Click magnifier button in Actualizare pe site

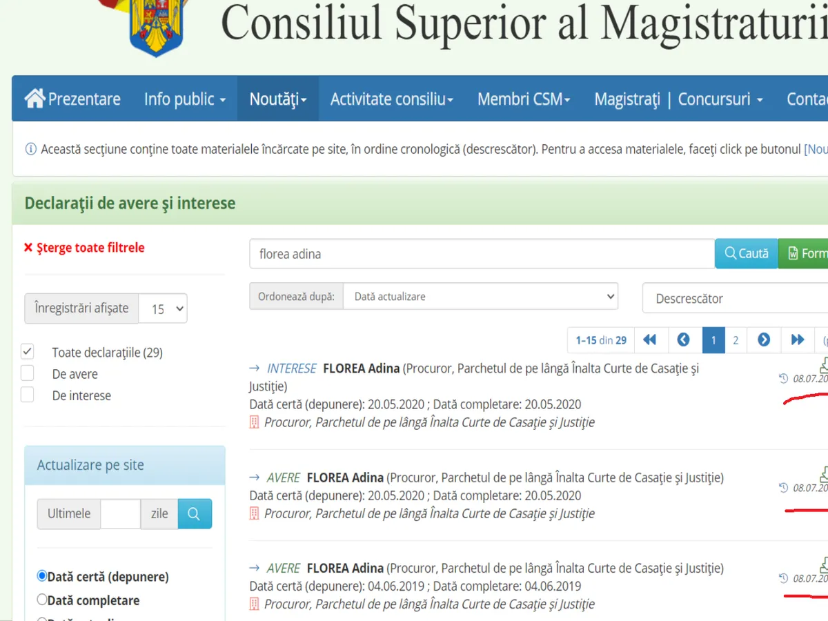[195, 514]
